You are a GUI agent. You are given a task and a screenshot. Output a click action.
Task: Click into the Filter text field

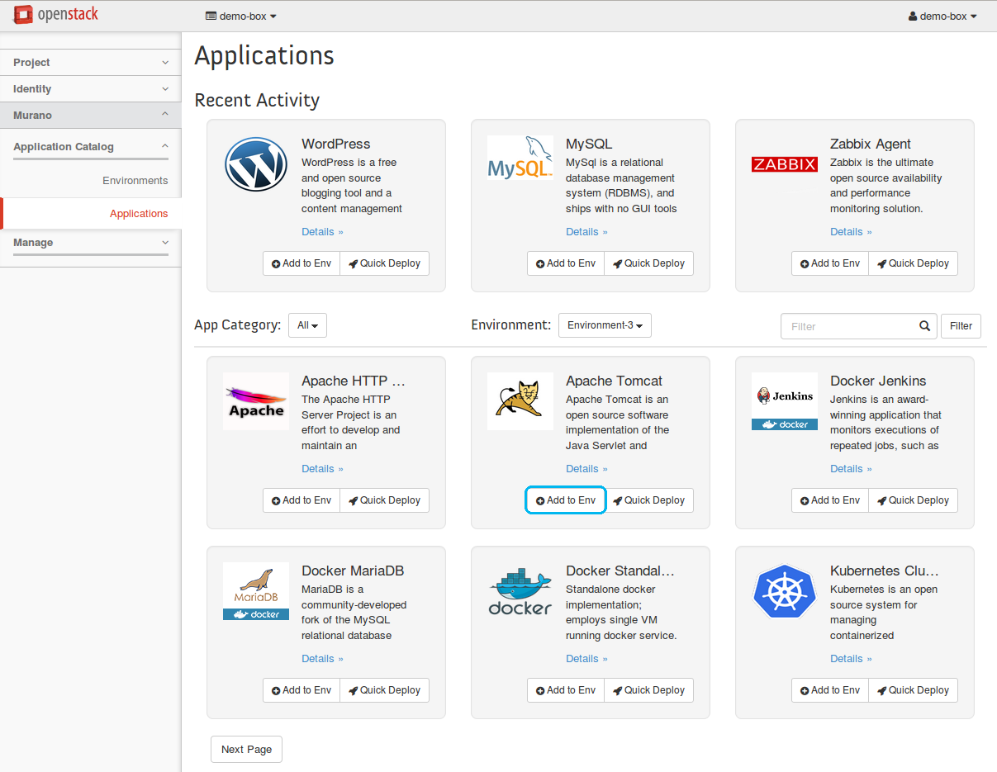(851, 326)
